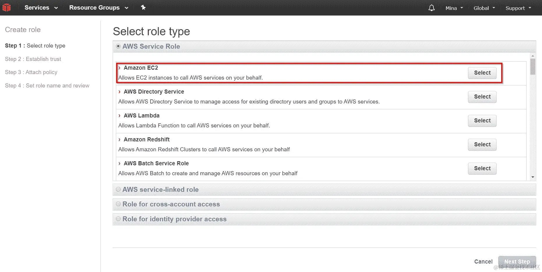Open the Resource Groups menu
Image resolution: width=542 pixels, height=272 pixels.
point(99,8)
